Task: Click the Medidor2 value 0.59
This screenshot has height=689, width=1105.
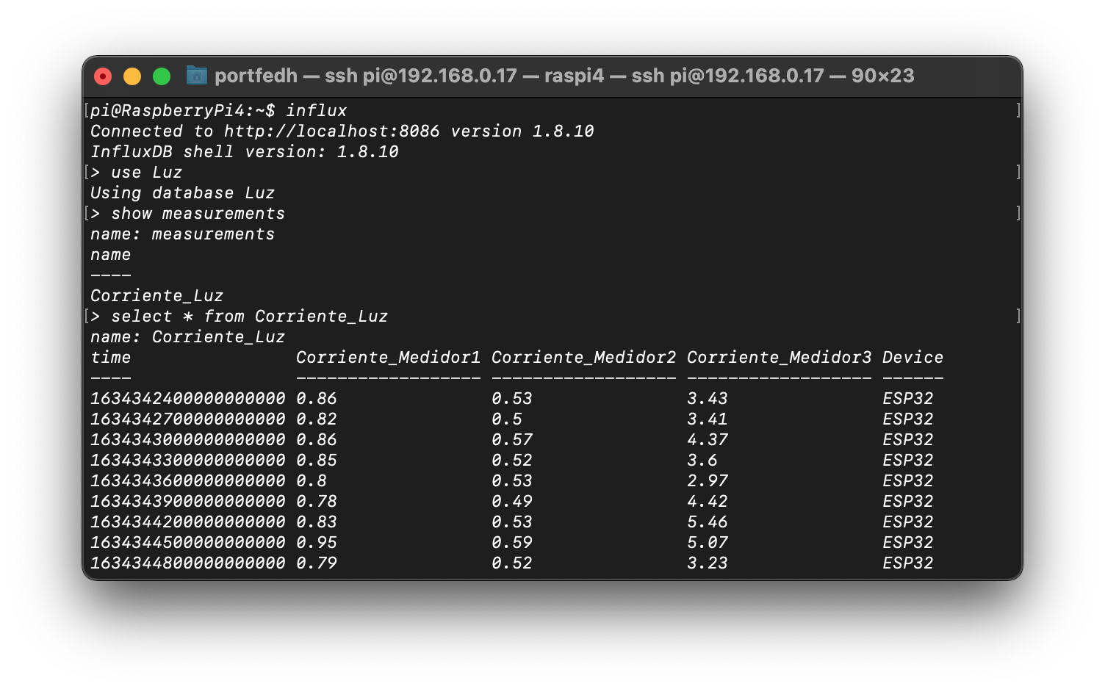Action: click(x=511, y=542)
